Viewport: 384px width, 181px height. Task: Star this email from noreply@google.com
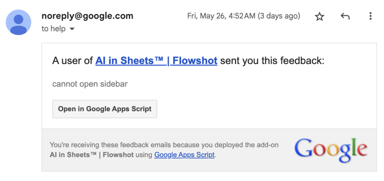319,16
